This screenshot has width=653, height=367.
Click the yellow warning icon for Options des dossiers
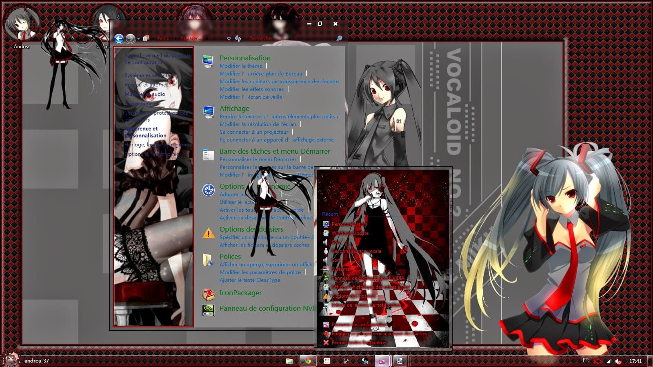click(209, 234)
